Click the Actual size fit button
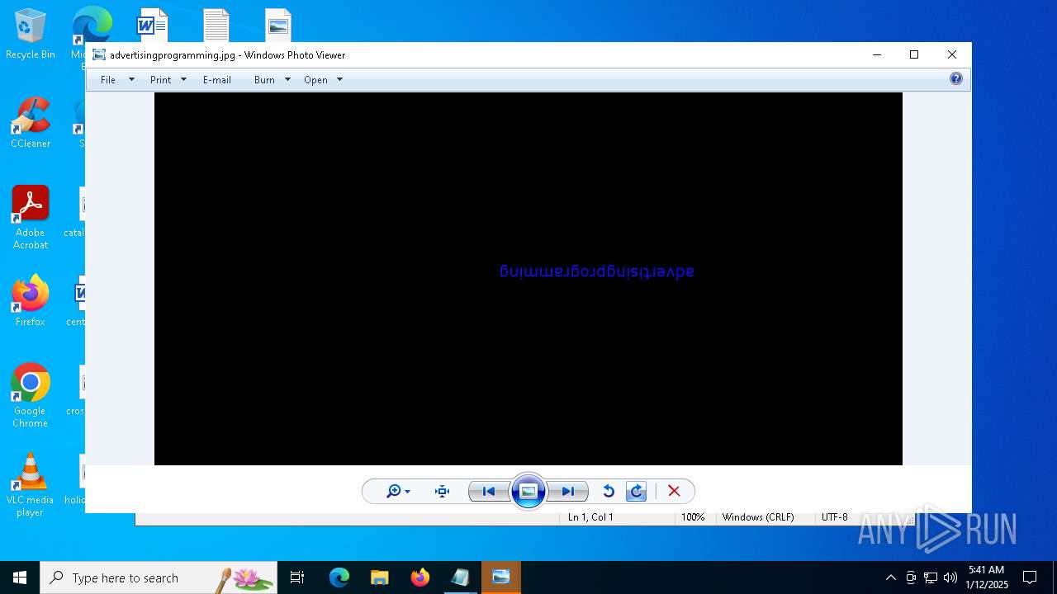Image resolution: width=1057 pixels, height=594 pixels. click(x=443, y=492)
